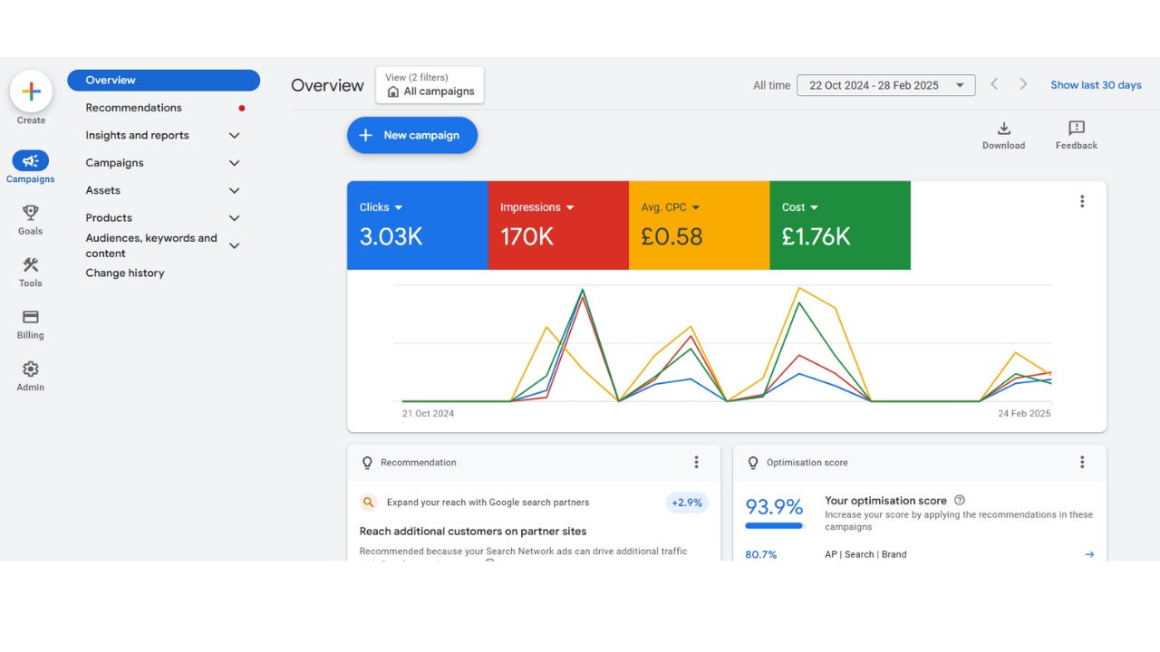Open Optimisation score card three-dot menu
Image resolution: width=1160 pixels, height=652 pixels.
[1082, 462]
